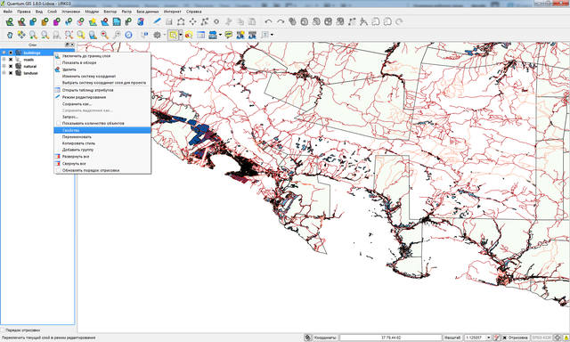Click the purple database Add Layer icon
Image resolution: width=570 pixels, height=342 pixels.
click(x=57, y=21)
